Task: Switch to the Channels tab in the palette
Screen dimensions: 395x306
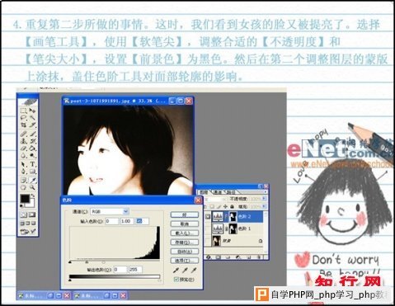Action: [218, 192]
